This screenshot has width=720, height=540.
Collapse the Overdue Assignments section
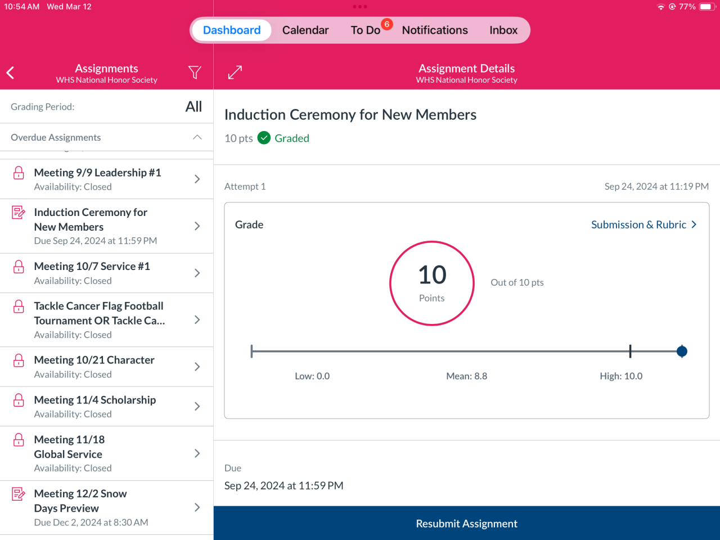(x=197, y=137)
